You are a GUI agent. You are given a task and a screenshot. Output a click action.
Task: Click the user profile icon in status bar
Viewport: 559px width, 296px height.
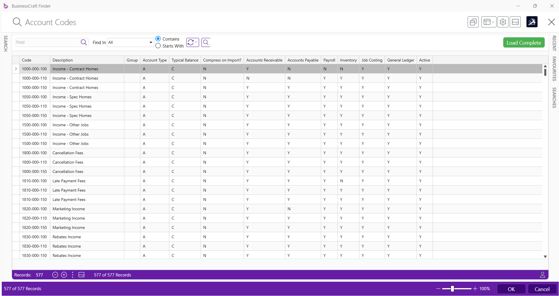542,275
